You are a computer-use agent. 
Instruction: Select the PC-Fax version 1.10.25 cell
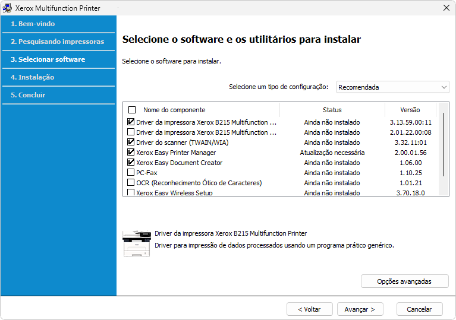pos(410,173)
